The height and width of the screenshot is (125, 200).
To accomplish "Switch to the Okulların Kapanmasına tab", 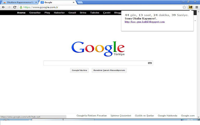I will pyautogui.click(x=19, y=2).
